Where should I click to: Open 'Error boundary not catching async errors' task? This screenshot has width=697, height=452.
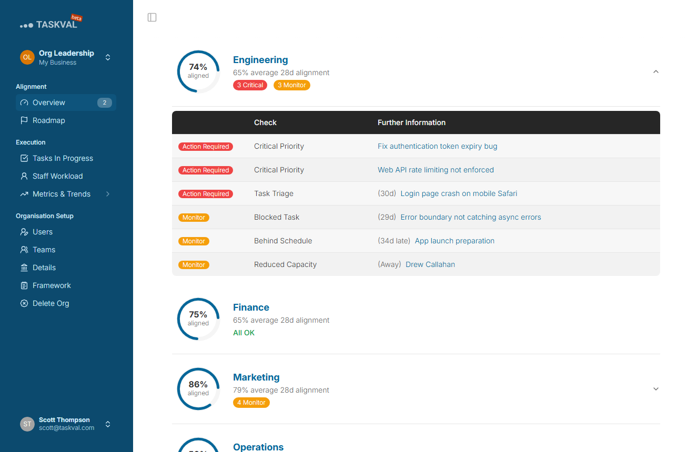click(471, 217)
